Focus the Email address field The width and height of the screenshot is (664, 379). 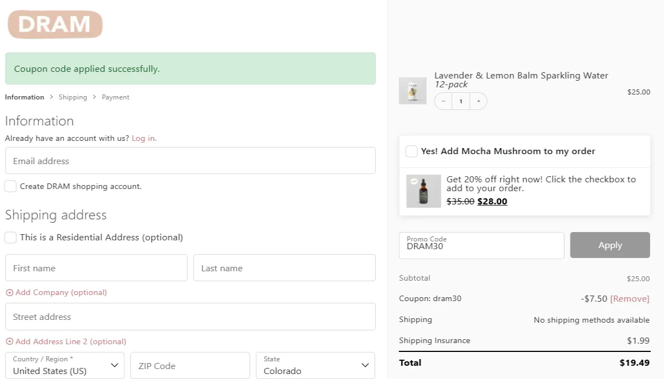coord(190,161)
